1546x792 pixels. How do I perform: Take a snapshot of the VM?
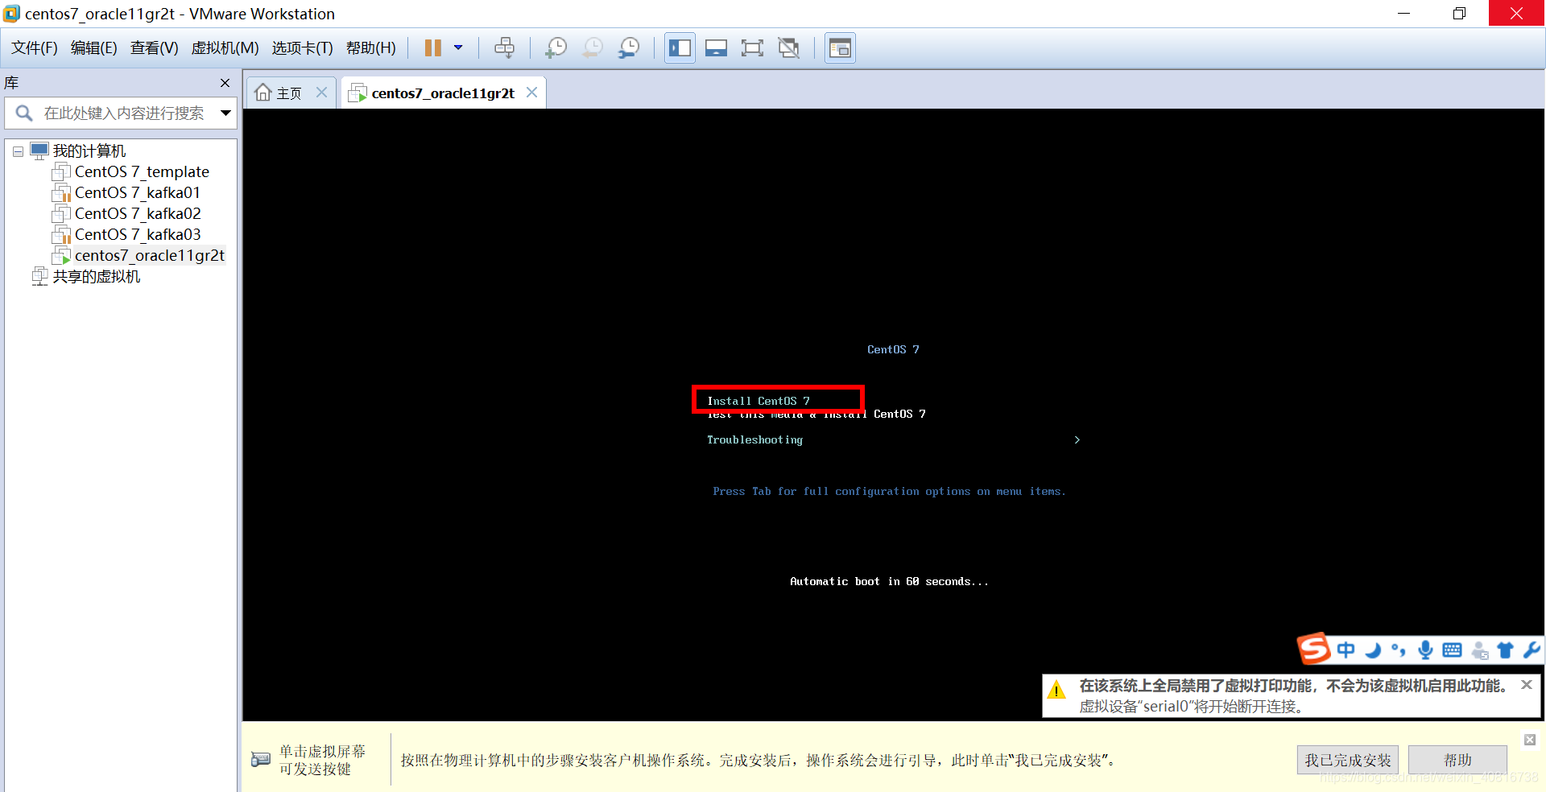[556, 48]
